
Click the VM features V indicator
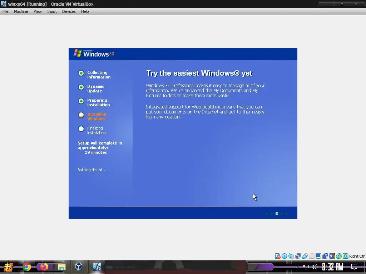coord(332,256)
